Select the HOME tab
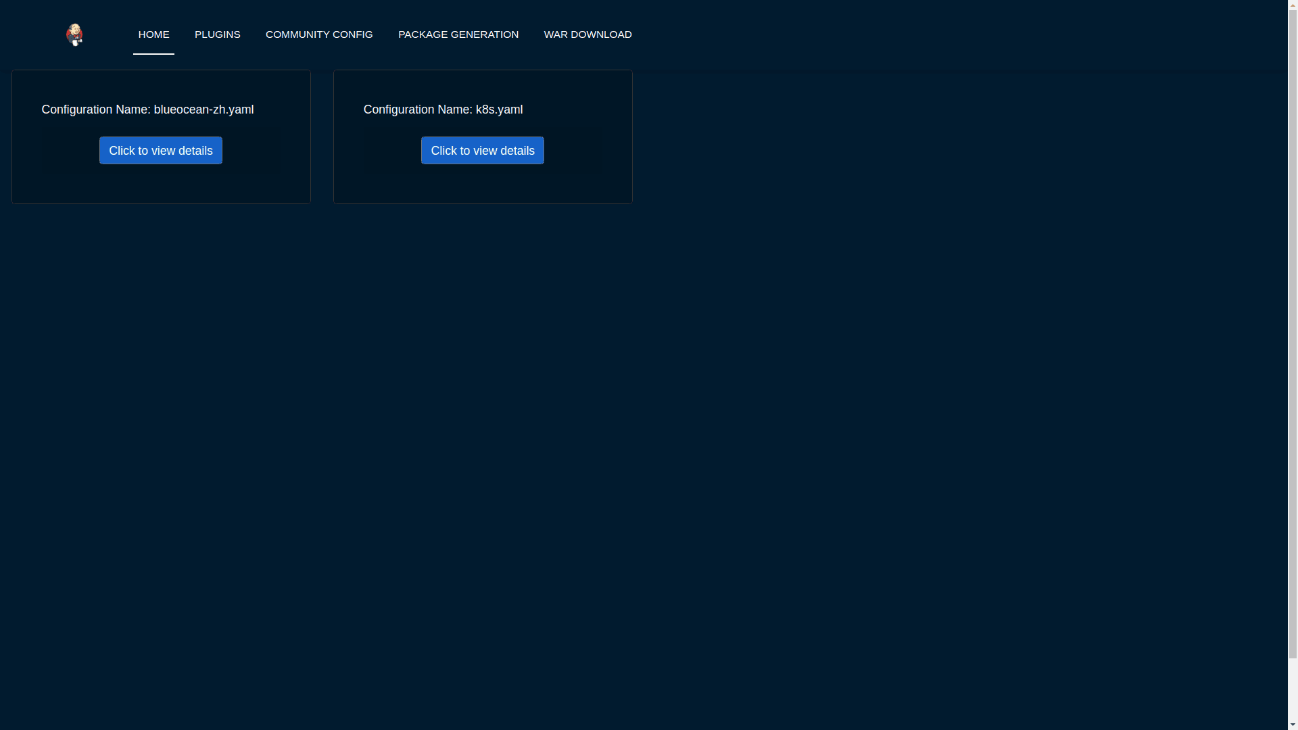1298x730 pixels. click(x=153, y=34)
